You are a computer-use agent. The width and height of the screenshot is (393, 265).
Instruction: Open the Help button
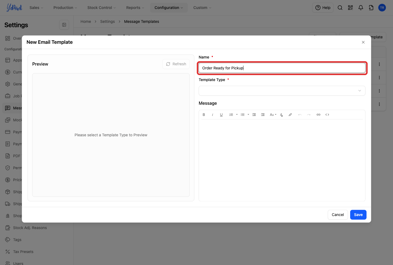tap(323, 8)
